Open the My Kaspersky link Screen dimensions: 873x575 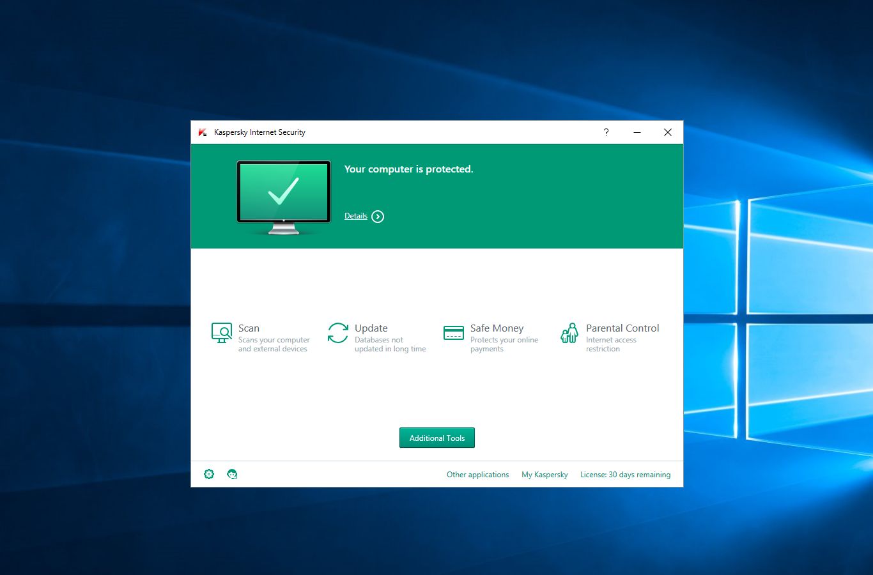pyautogui.click(x=545, y=475)
